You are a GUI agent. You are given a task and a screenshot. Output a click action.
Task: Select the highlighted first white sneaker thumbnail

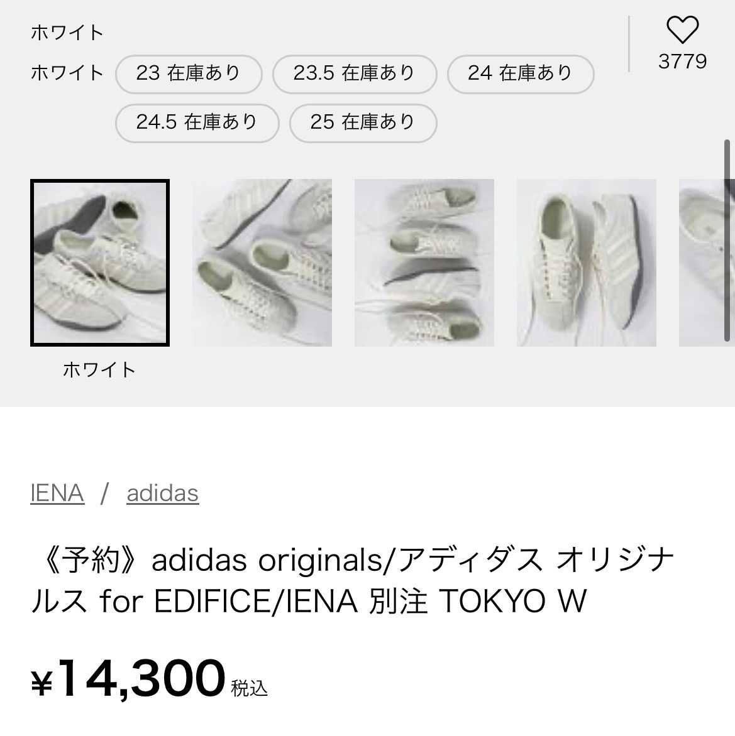100,262
